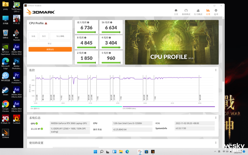Select the FurMark desktop icon

coord(17,119)
